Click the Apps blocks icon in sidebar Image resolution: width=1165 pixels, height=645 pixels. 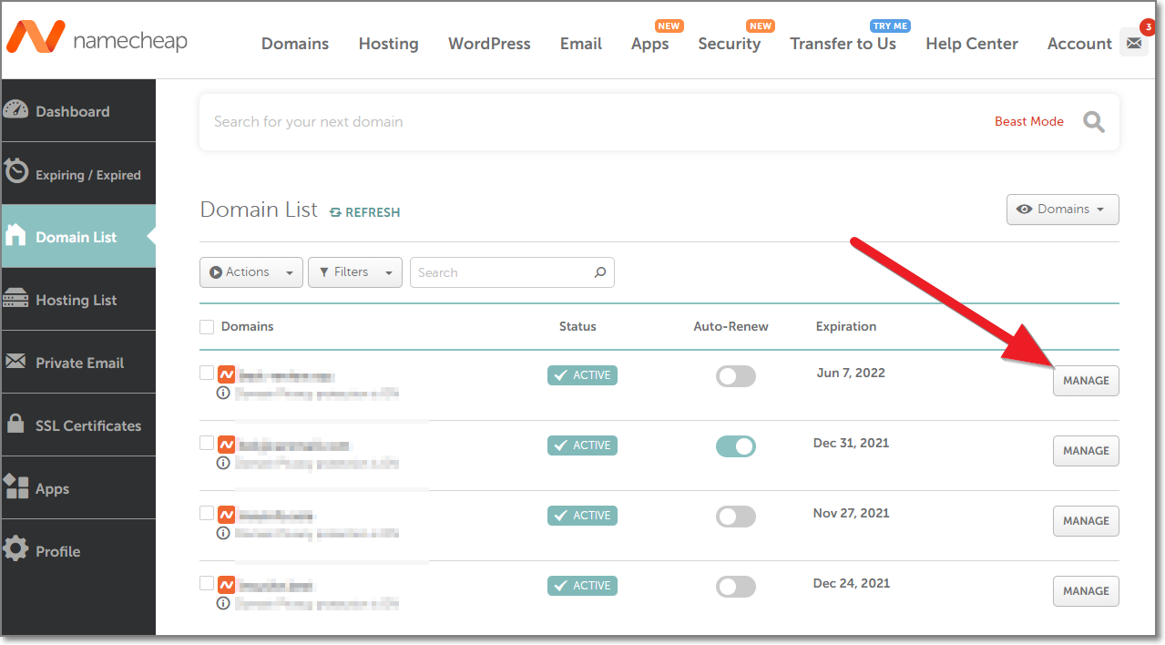[x=16, y=486]
